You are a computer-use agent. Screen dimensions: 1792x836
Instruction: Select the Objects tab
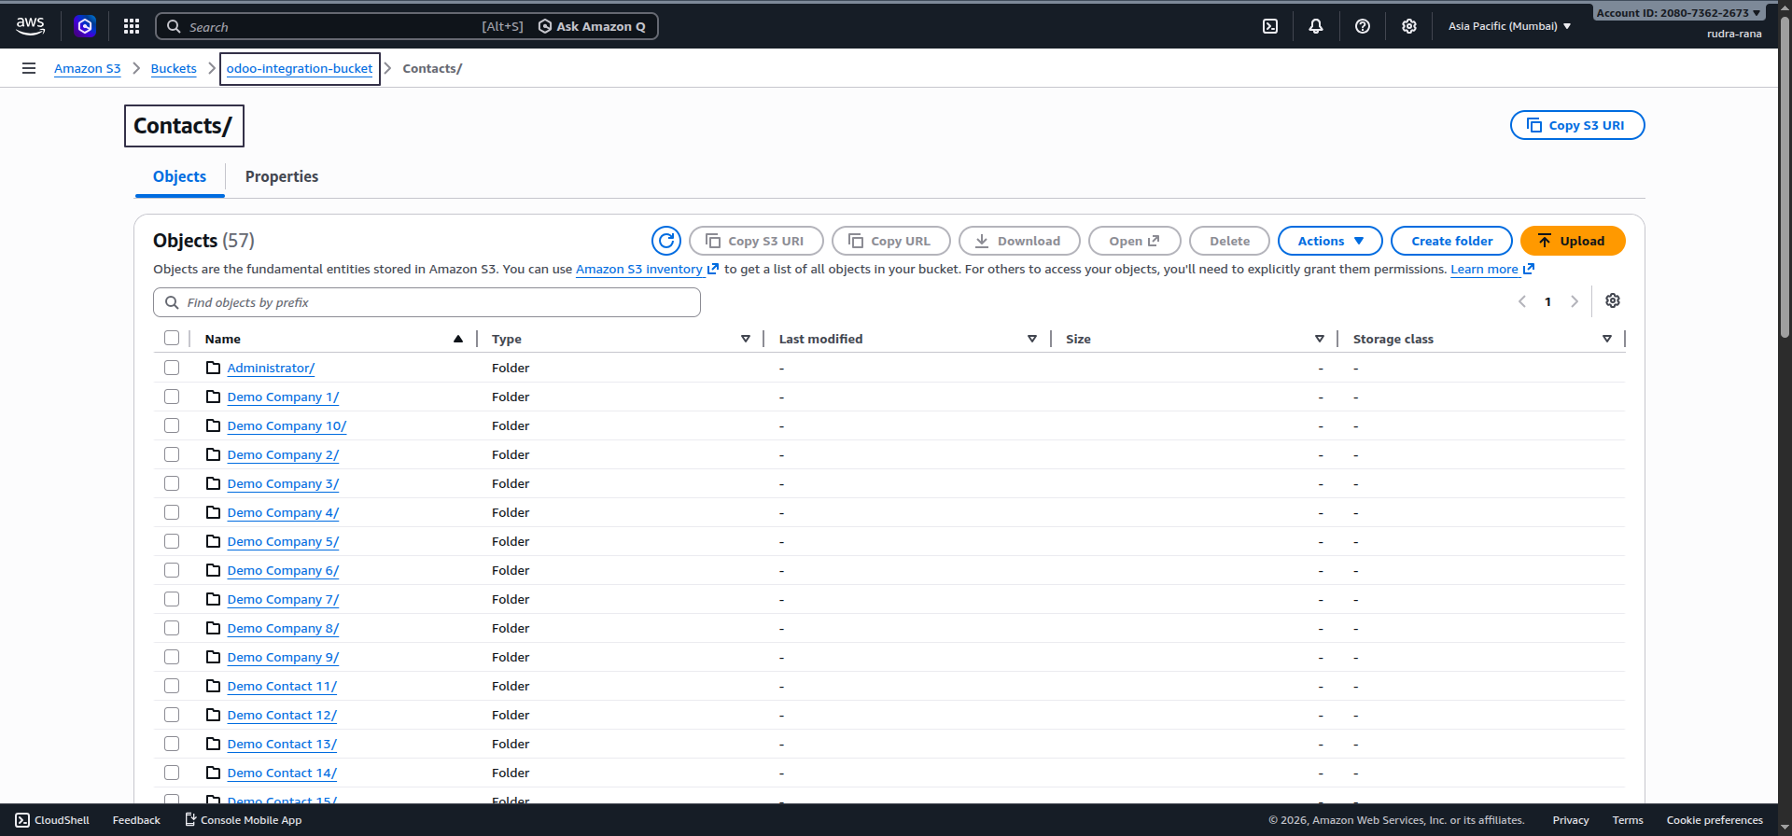[x=179, y=176]
